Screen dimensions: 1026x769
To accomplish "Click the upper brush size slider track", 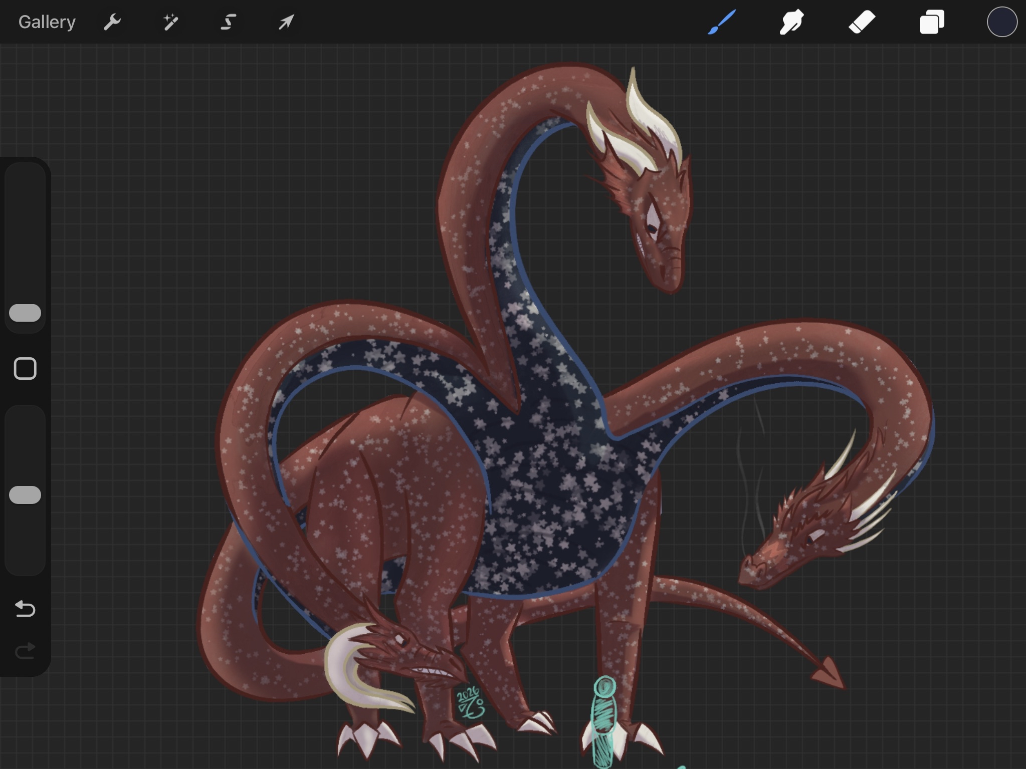I will pyautogui.click(x=25, y=225).
